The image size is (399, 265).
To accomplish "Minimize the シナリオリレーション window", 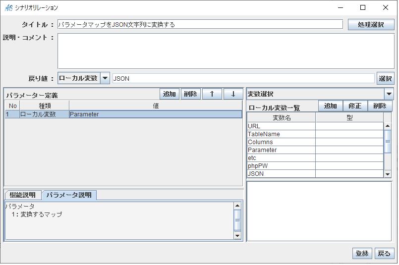I will 341,7.
